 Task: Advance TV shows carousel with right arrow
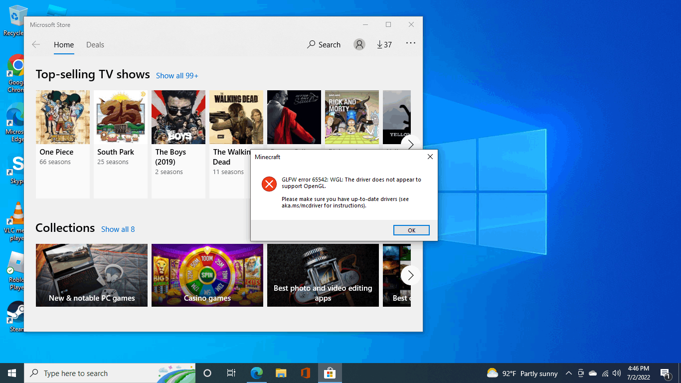[x=410, y=144]
